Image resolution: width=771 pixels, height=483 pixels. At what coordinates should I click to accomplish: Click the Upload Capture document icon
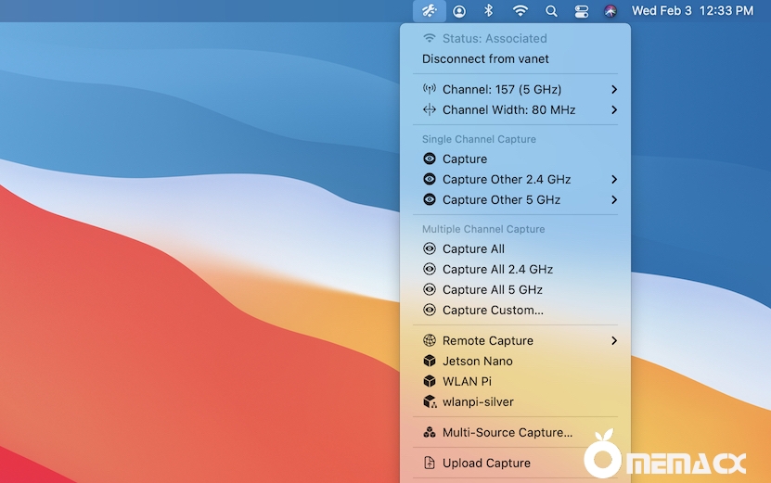[x=429, y=464]
